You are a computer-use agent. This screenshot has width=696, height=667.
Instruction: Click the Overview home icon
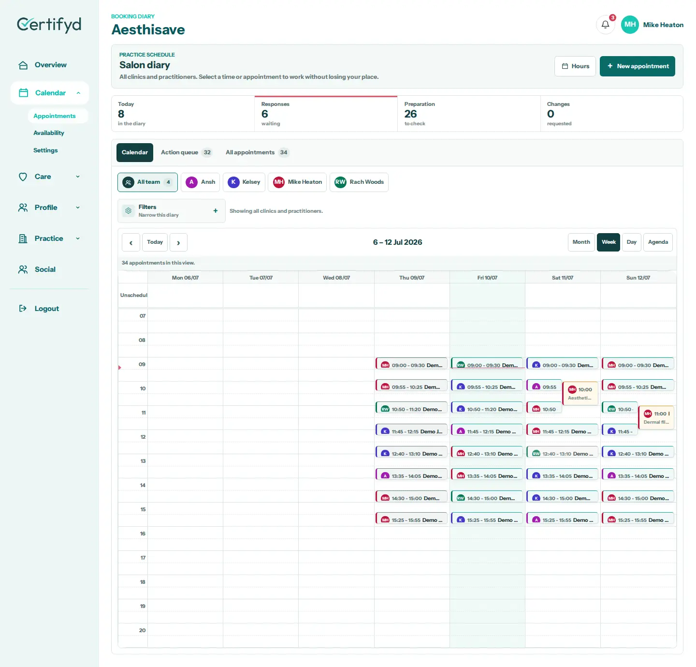[x=23, y=65]
